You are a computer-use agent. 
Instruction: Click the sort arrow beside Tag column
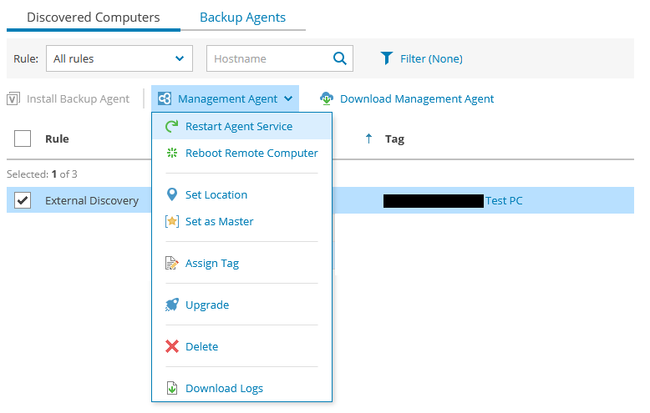pyautogui.click(x=368, y=139)
